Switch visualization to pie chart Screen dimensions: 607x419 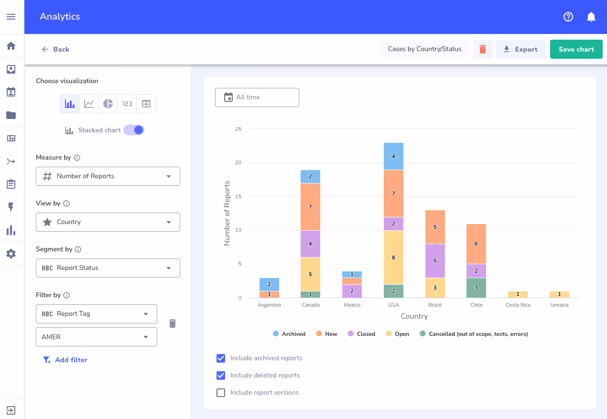108,103
